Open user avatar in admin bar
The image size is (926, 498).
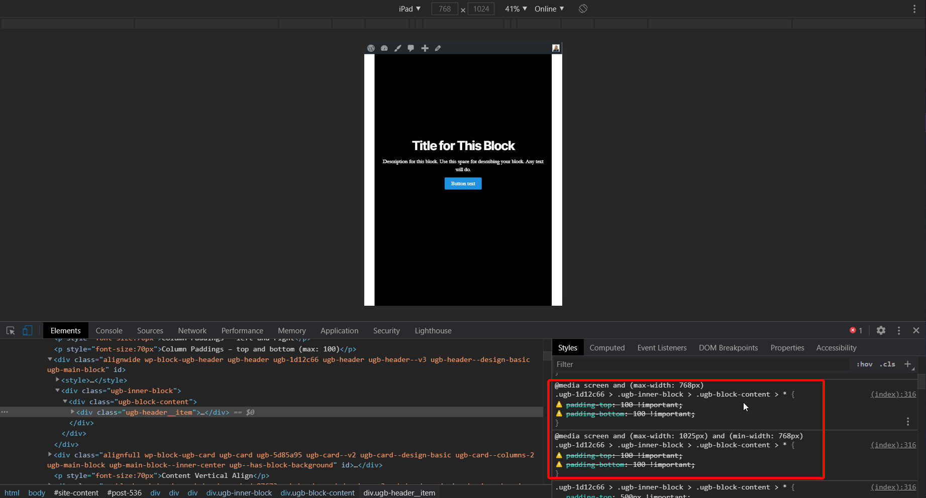click(x=556, y=48)
